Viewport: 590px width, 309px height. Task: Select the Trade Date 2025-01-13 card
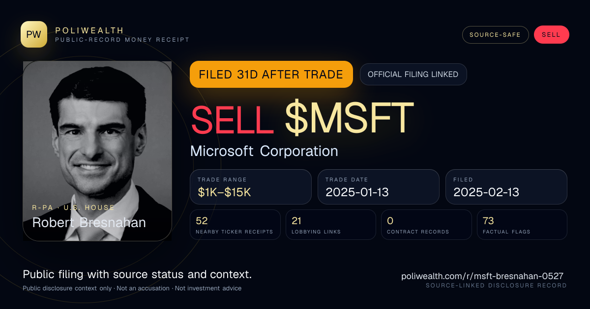379,187
